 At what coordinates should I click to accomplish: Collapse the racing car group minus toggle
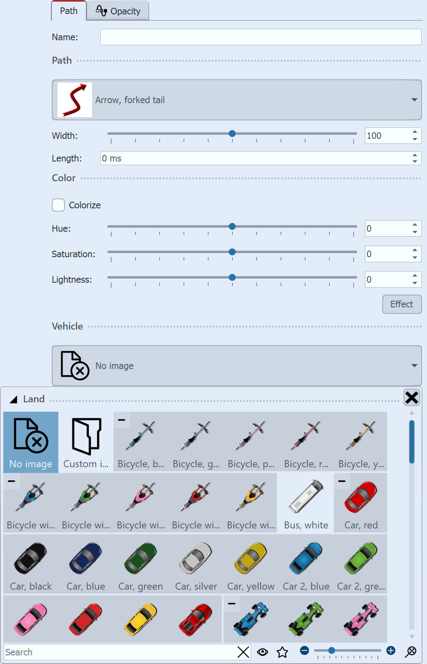point(232,604)
